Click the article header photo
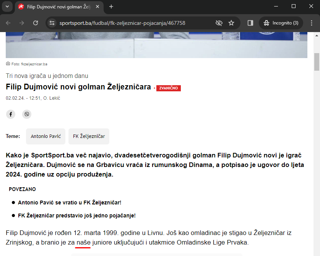This screenshot has height=256, width=320. tap(156, 45)
